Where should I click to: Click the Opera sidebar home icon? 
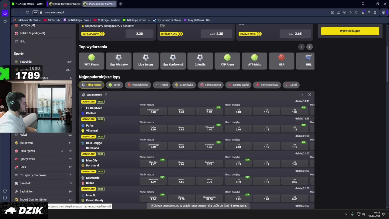(x=5, y=13)
